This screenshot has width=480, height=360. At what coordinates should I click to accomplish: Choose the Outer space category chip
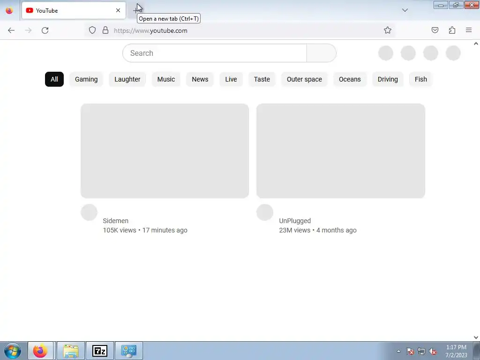[x=304, y=79]
